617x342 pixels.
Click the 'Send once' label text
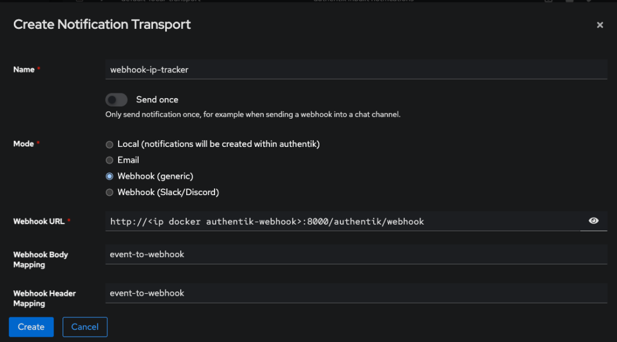[x=157, y=99]
